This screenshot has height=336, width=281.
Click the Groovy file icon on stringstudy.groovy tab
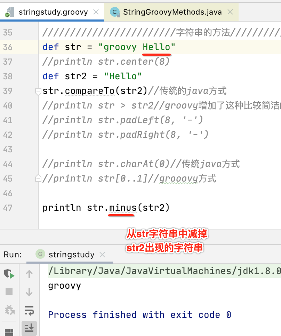click(x=10, y=12)
